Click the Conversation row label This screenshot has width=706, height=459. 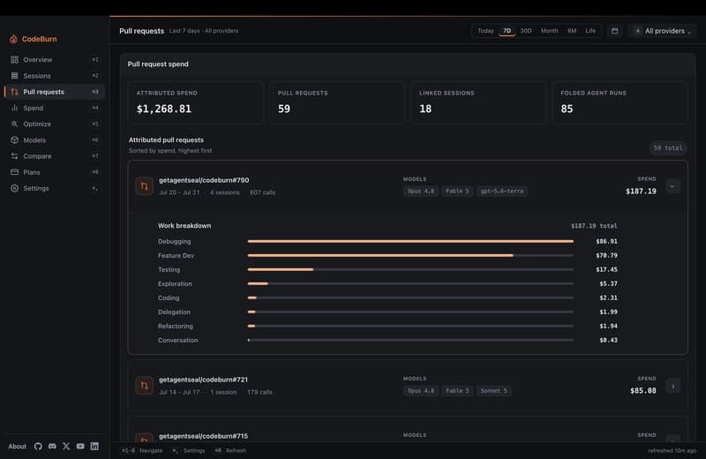point(177,341)
